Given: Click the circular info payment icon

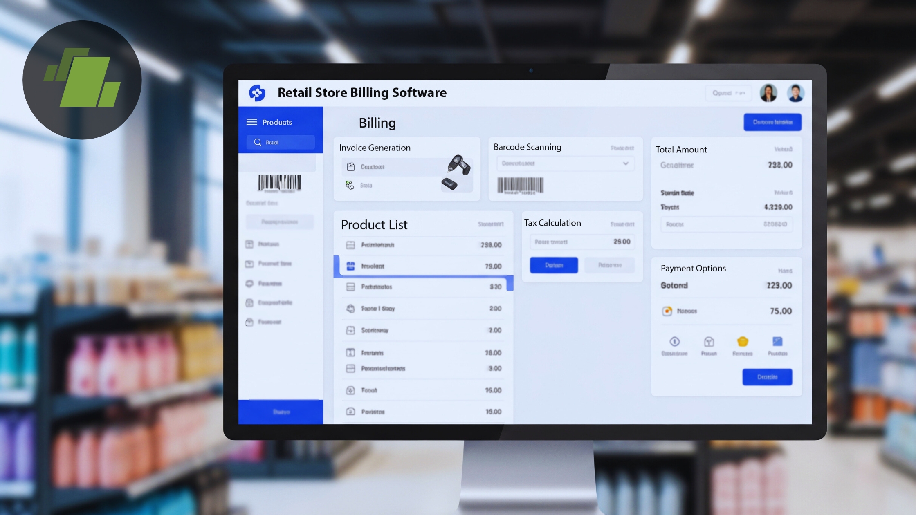Looking at the screenshot, I should pyautogui.click(x=674, y=342).
